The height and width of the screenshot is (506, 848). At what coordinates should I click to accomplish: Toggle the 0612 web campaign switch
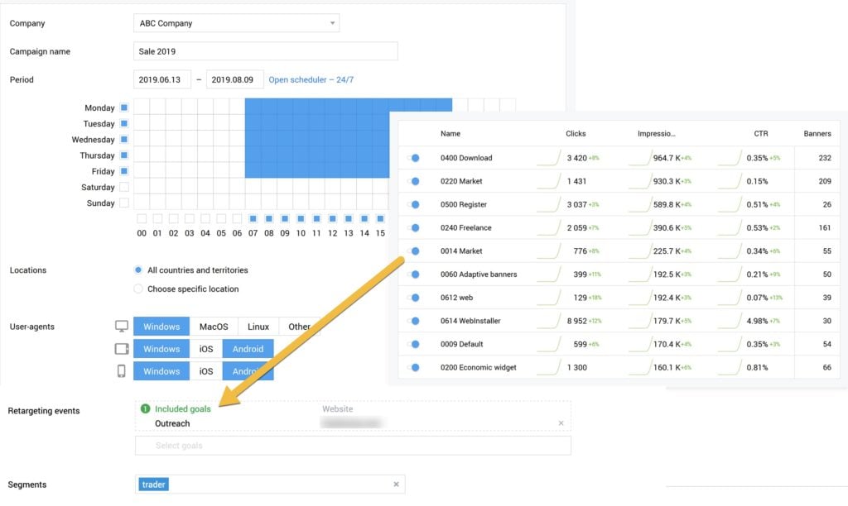coord(413,297)
